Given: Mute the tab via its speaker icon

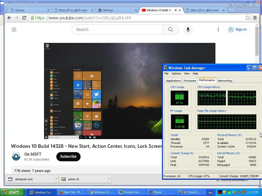Looking at the screenshot, I should 176,10.
